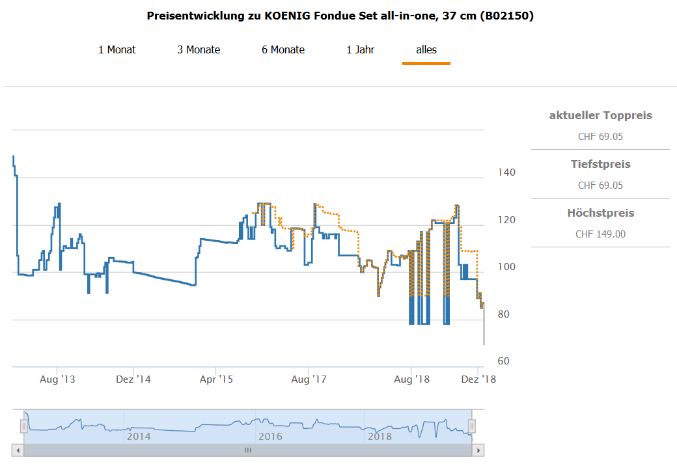Click the aktueller Toppreis CHF 69.05 value
The image size is (677, 466).
(x=600, y=137)
